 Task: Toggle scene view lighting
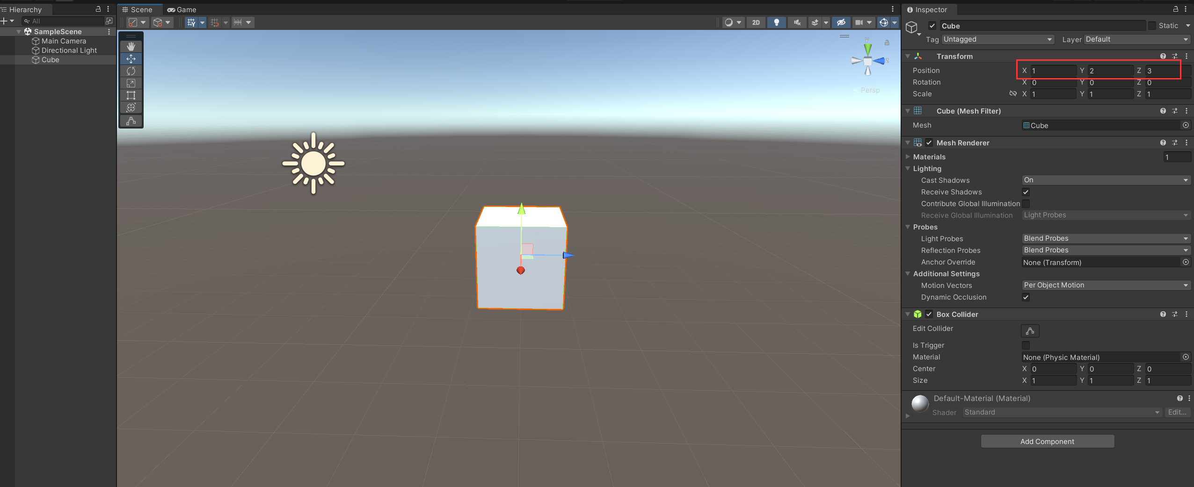point(777,22)
